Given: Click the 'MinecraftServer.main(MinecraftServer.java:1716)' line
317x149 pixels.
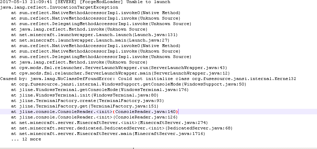Looking at the screenshot, I should pyautogui.click(x=108, y=134).
